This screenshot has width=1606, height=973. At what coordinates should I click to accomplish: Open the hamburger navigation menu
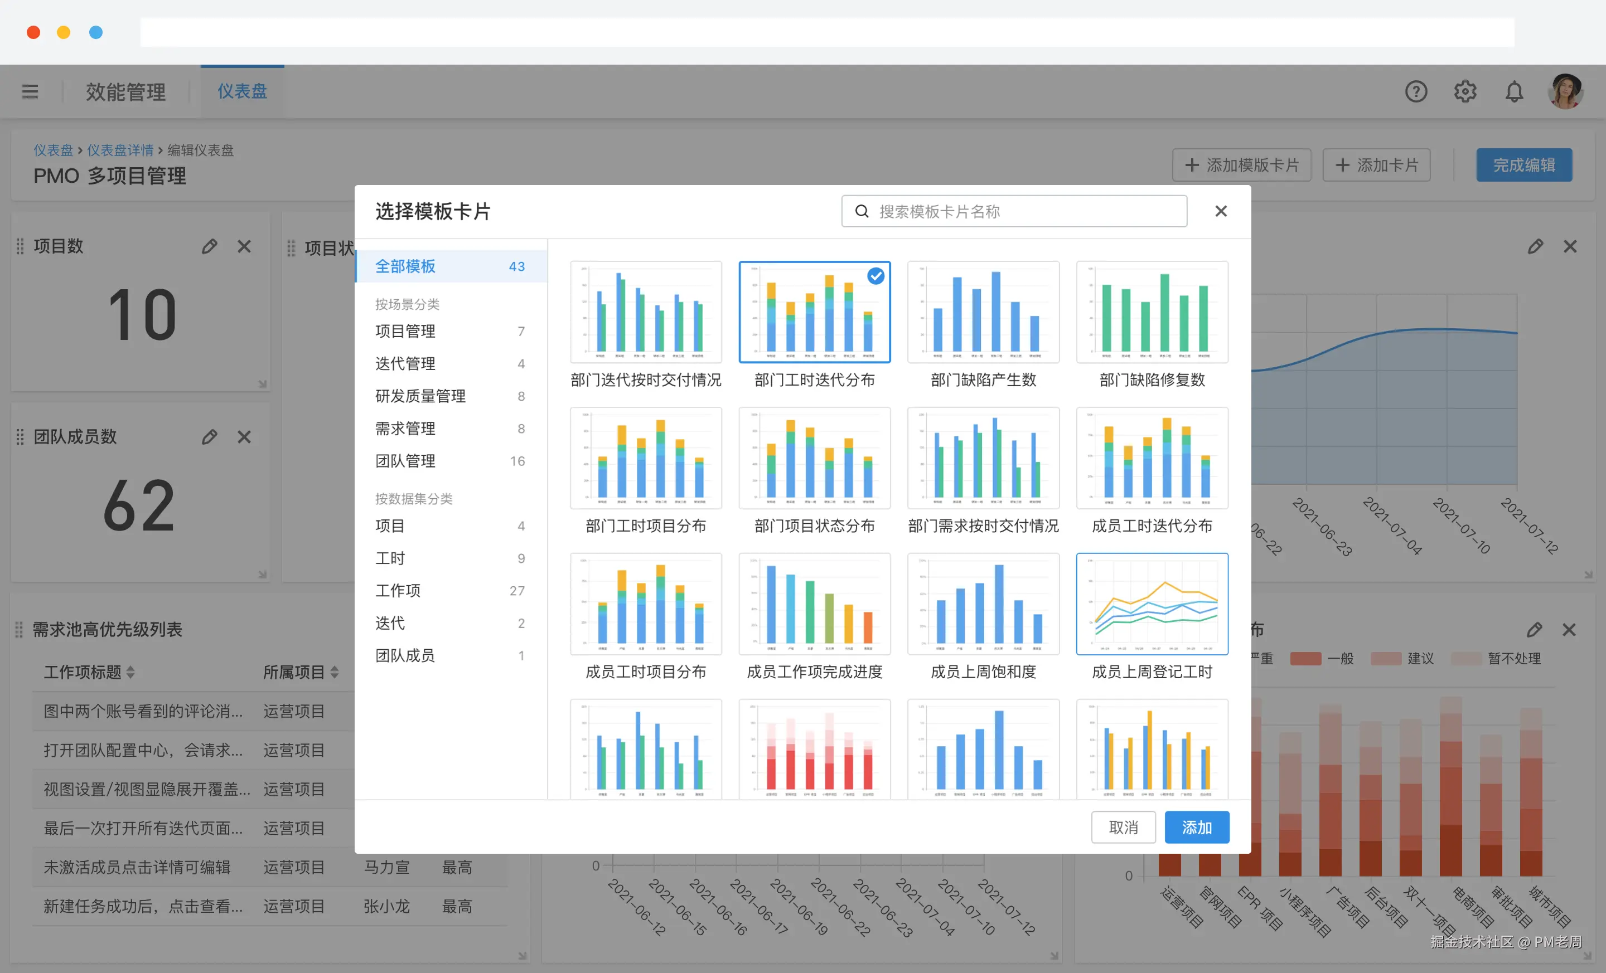tap(30, 91)
